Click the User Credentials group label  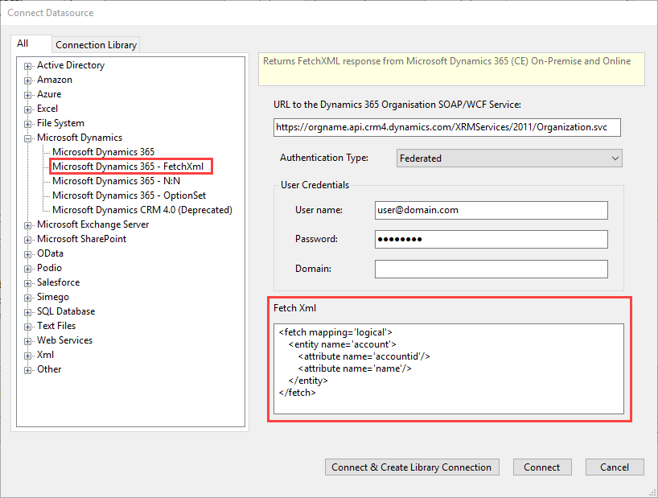(315, 185)
